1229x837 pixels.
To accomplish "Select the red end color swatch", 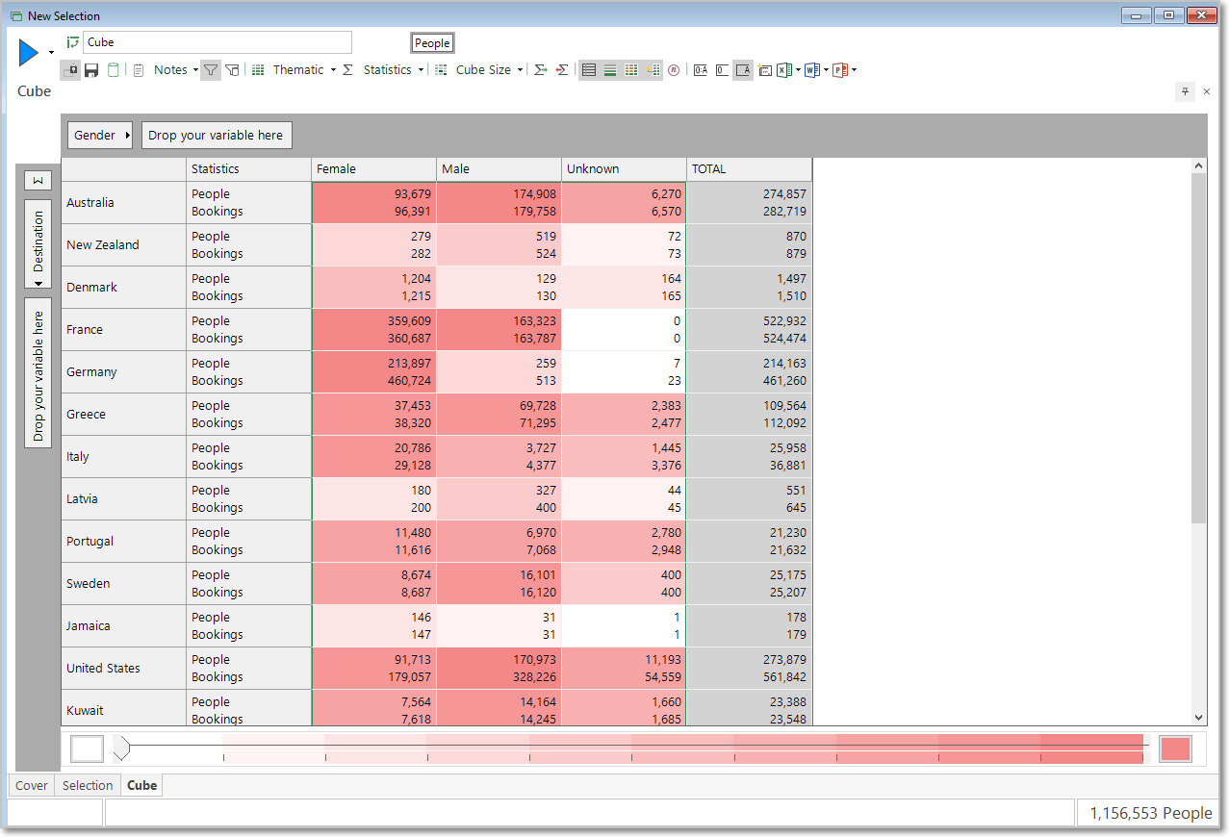I will (1175, 749).
